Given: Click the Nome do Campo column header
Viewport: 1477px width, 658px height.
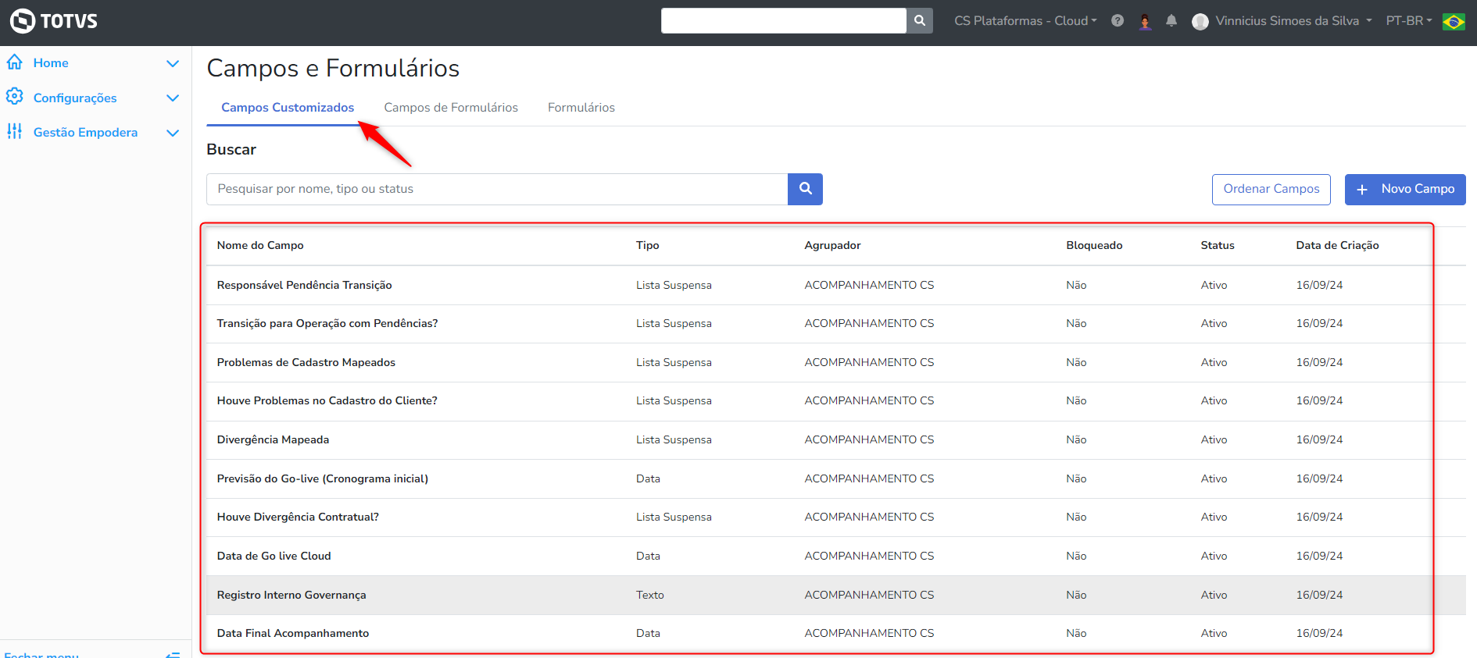Looking at the screenshot, I should (x=260, y=245).
